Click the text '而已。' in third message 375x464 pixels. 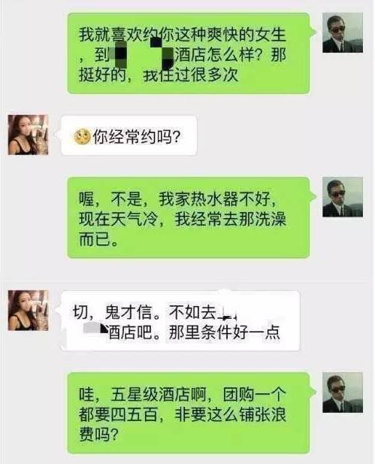coord(98,239)
